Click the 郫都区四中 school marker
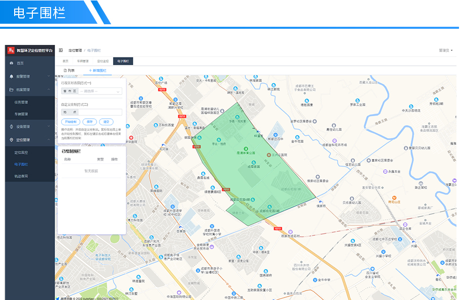Screen dimensions: 460x300 (275, 135)
